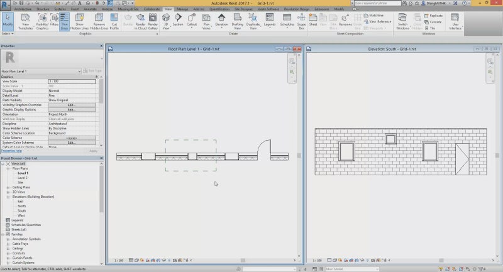
Task: Open the User Interface toggles menu
Action: pyautogui.click(x=455, y=21)
